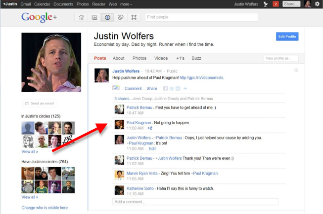This screenshot has height=214, width=323.
Task: Open Marvin Ryan Vista's profile link
Action: 142,174
